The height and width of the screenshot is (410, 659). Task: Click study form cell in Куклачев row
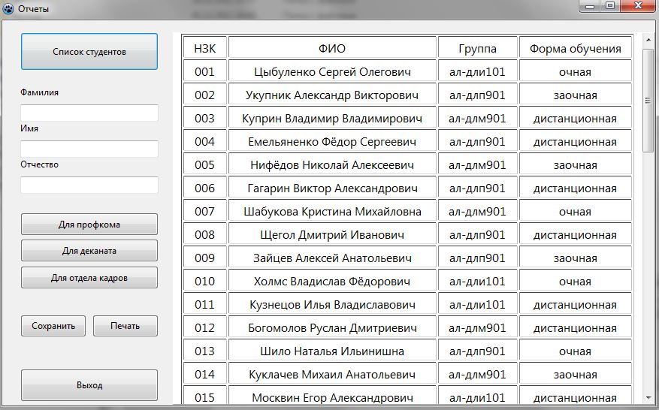[576, 374]
